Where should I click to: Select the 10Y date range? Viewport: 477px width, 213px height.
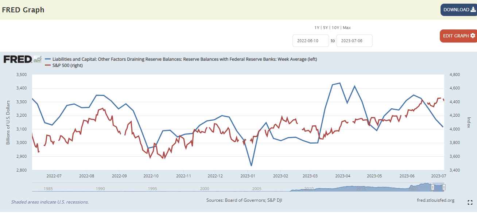tap(336, 28)
